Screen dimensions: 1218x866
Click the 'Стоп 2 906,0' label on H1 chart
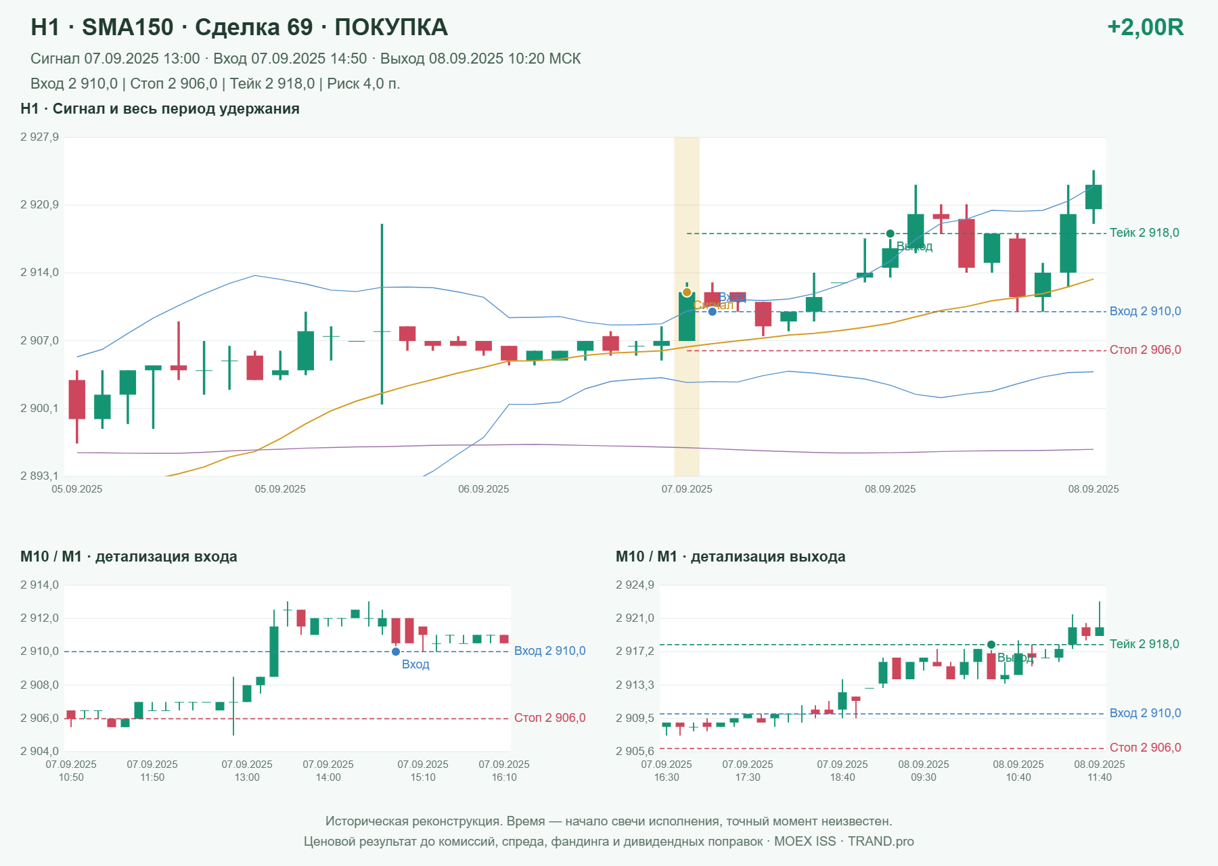(x=1145, y=350)
